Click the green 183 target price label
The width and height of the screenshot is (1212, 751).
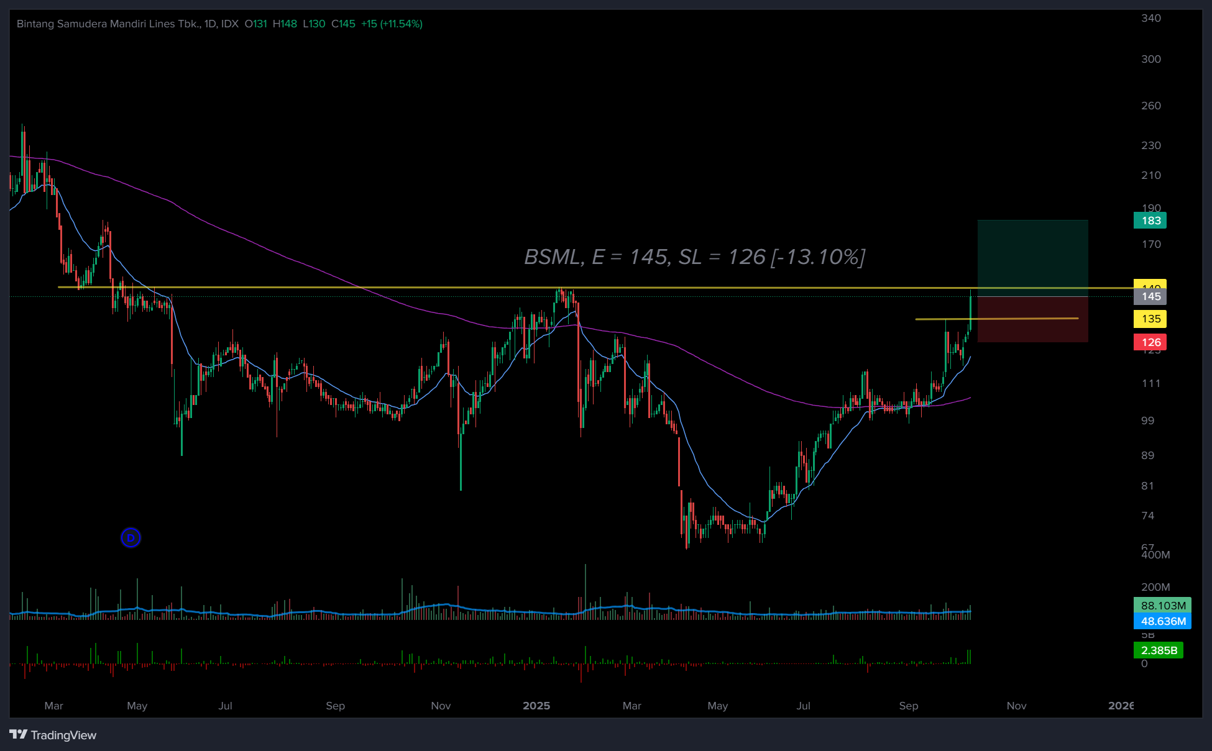(x=1150, y=221)
